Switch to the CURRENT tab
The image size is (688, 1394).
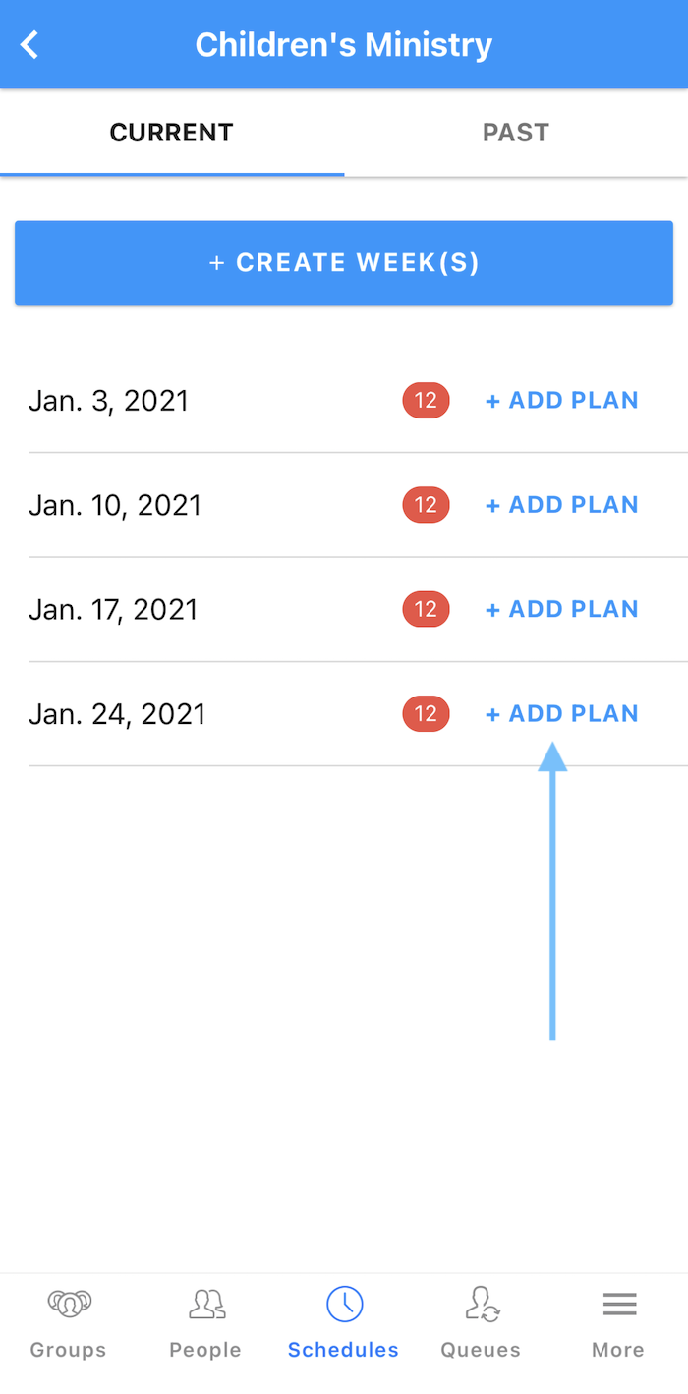(171, 132)
